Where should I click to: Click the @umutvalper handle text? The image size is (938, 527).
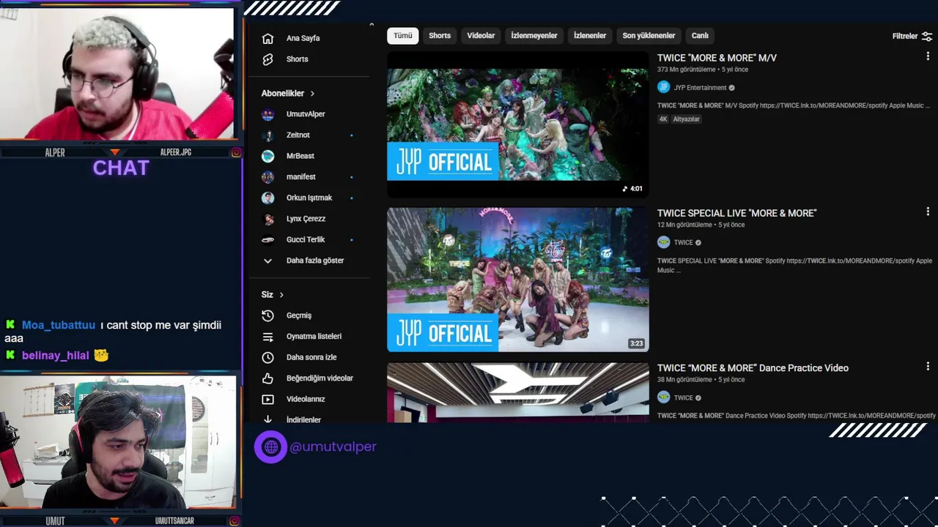pos(333,446)
